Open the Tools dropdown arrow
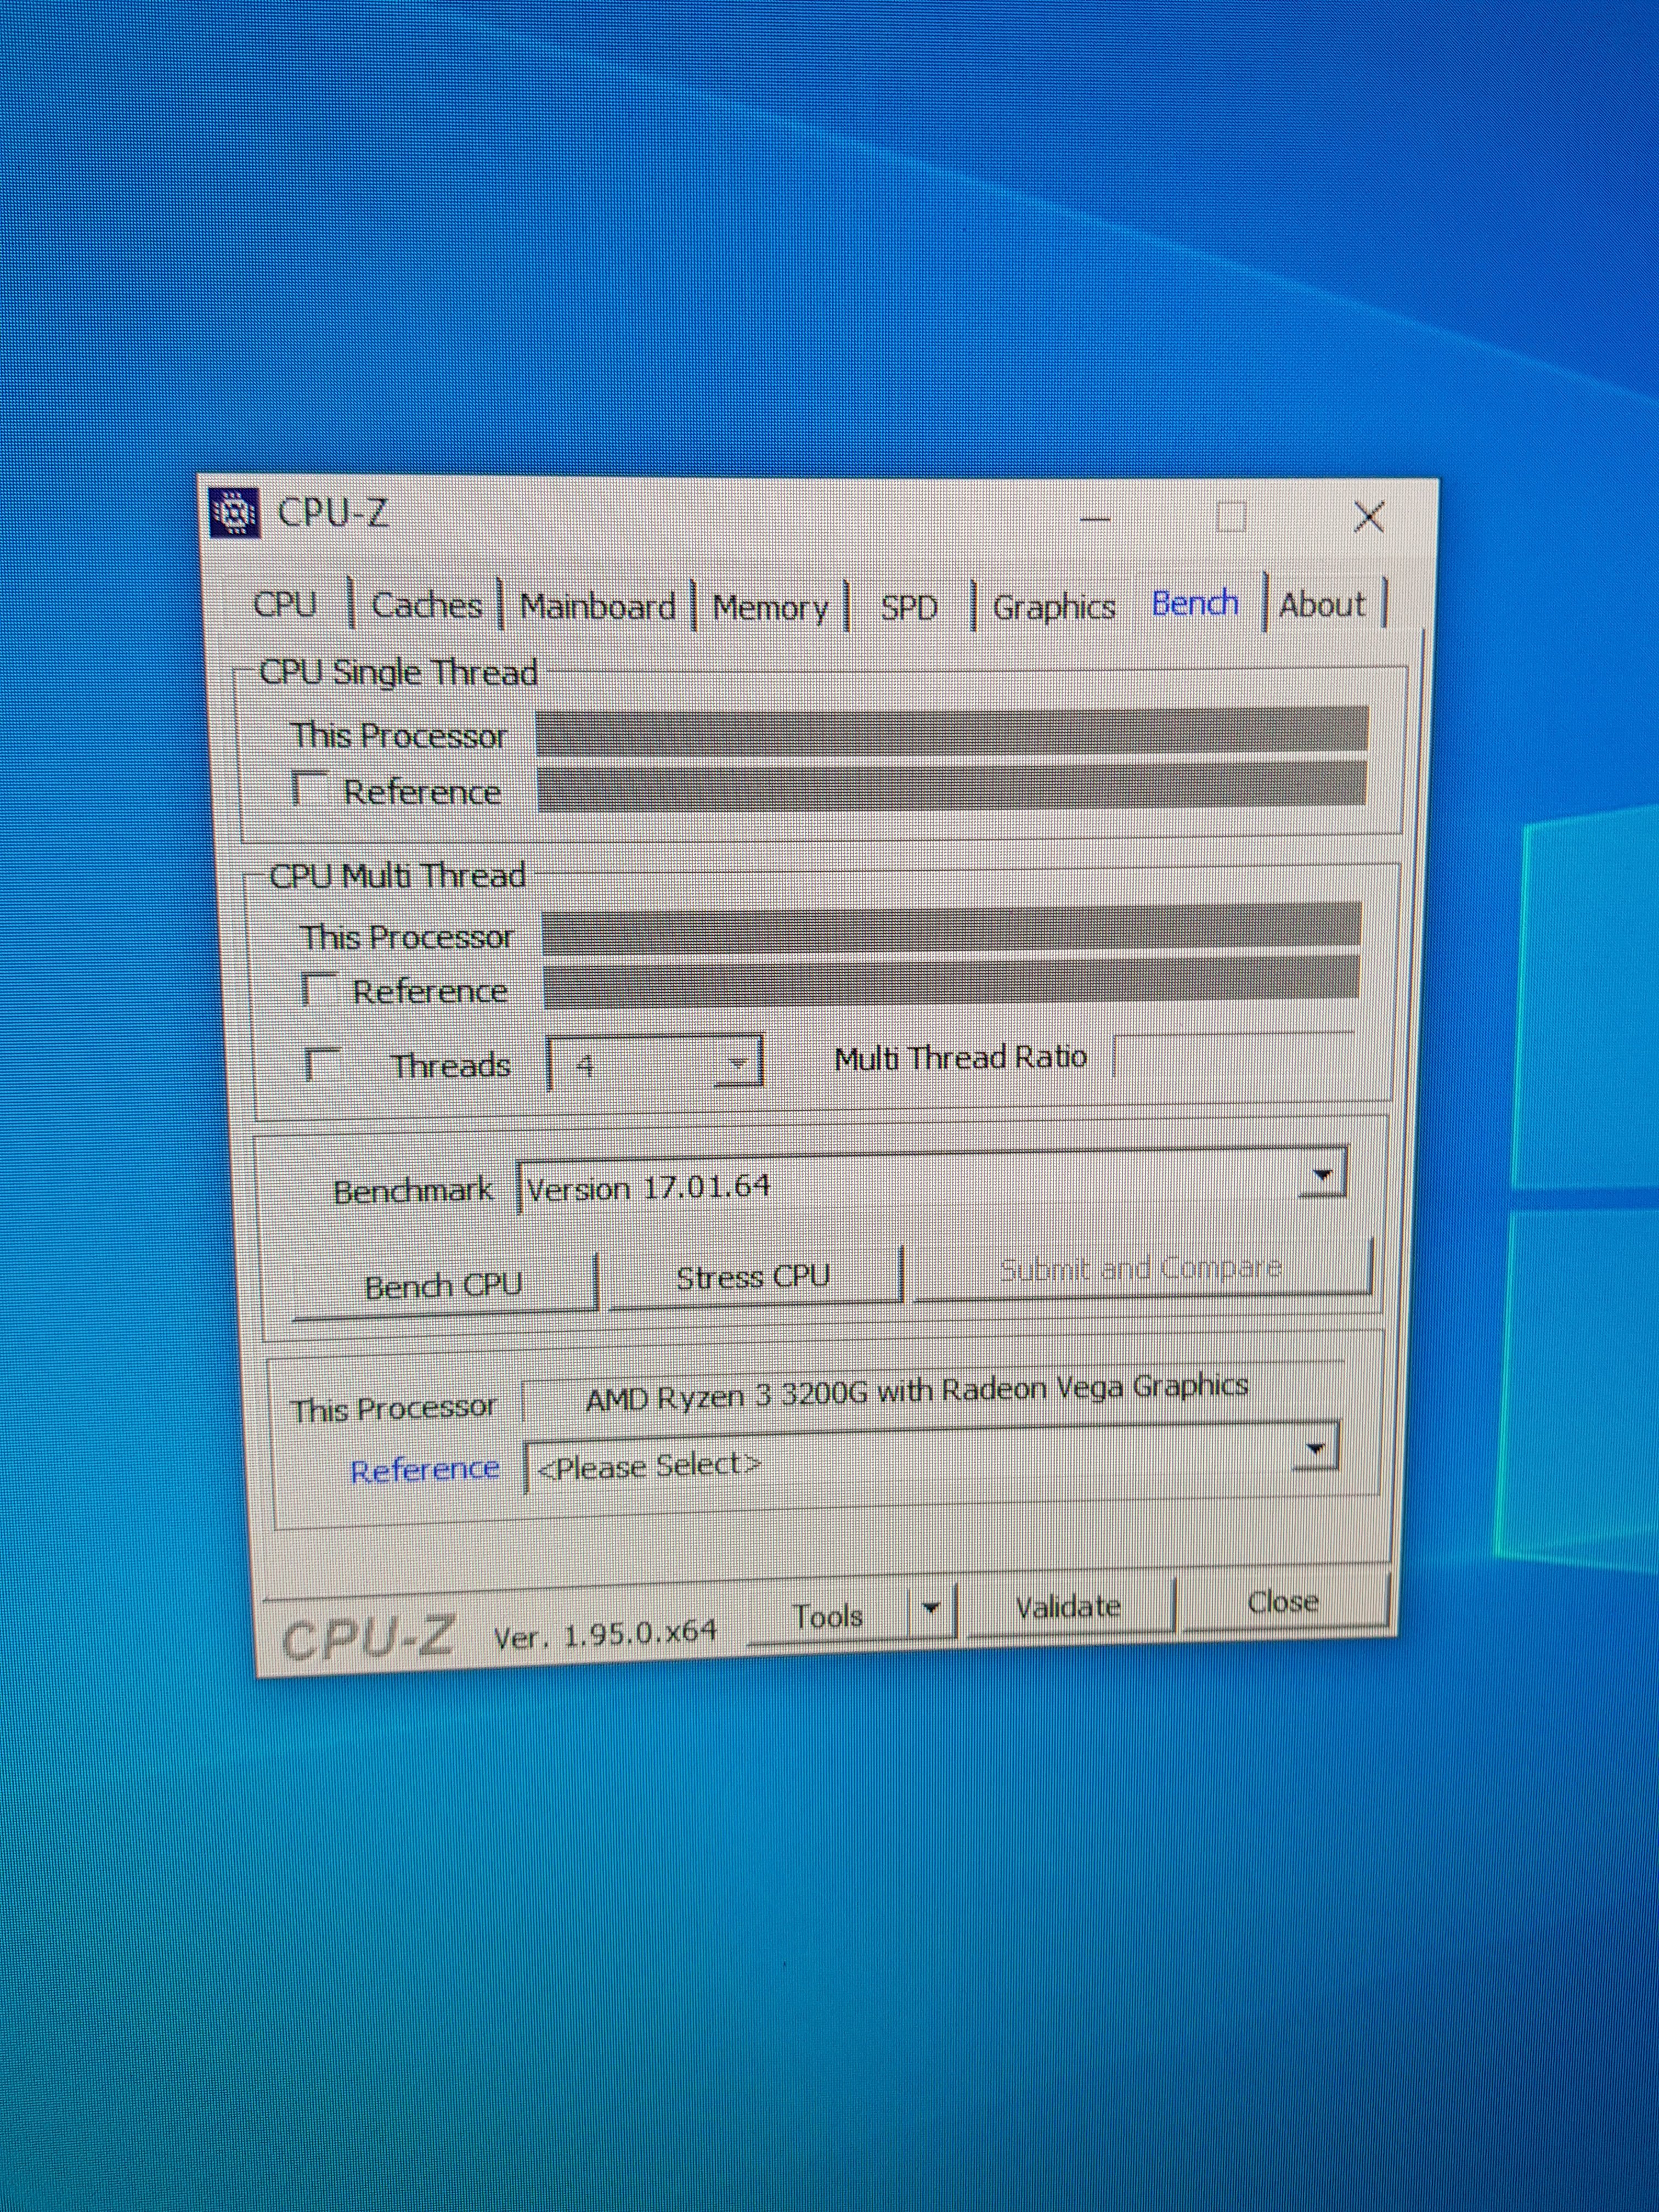This screenshot has height=2212, width=1659. click(931, 1609)
